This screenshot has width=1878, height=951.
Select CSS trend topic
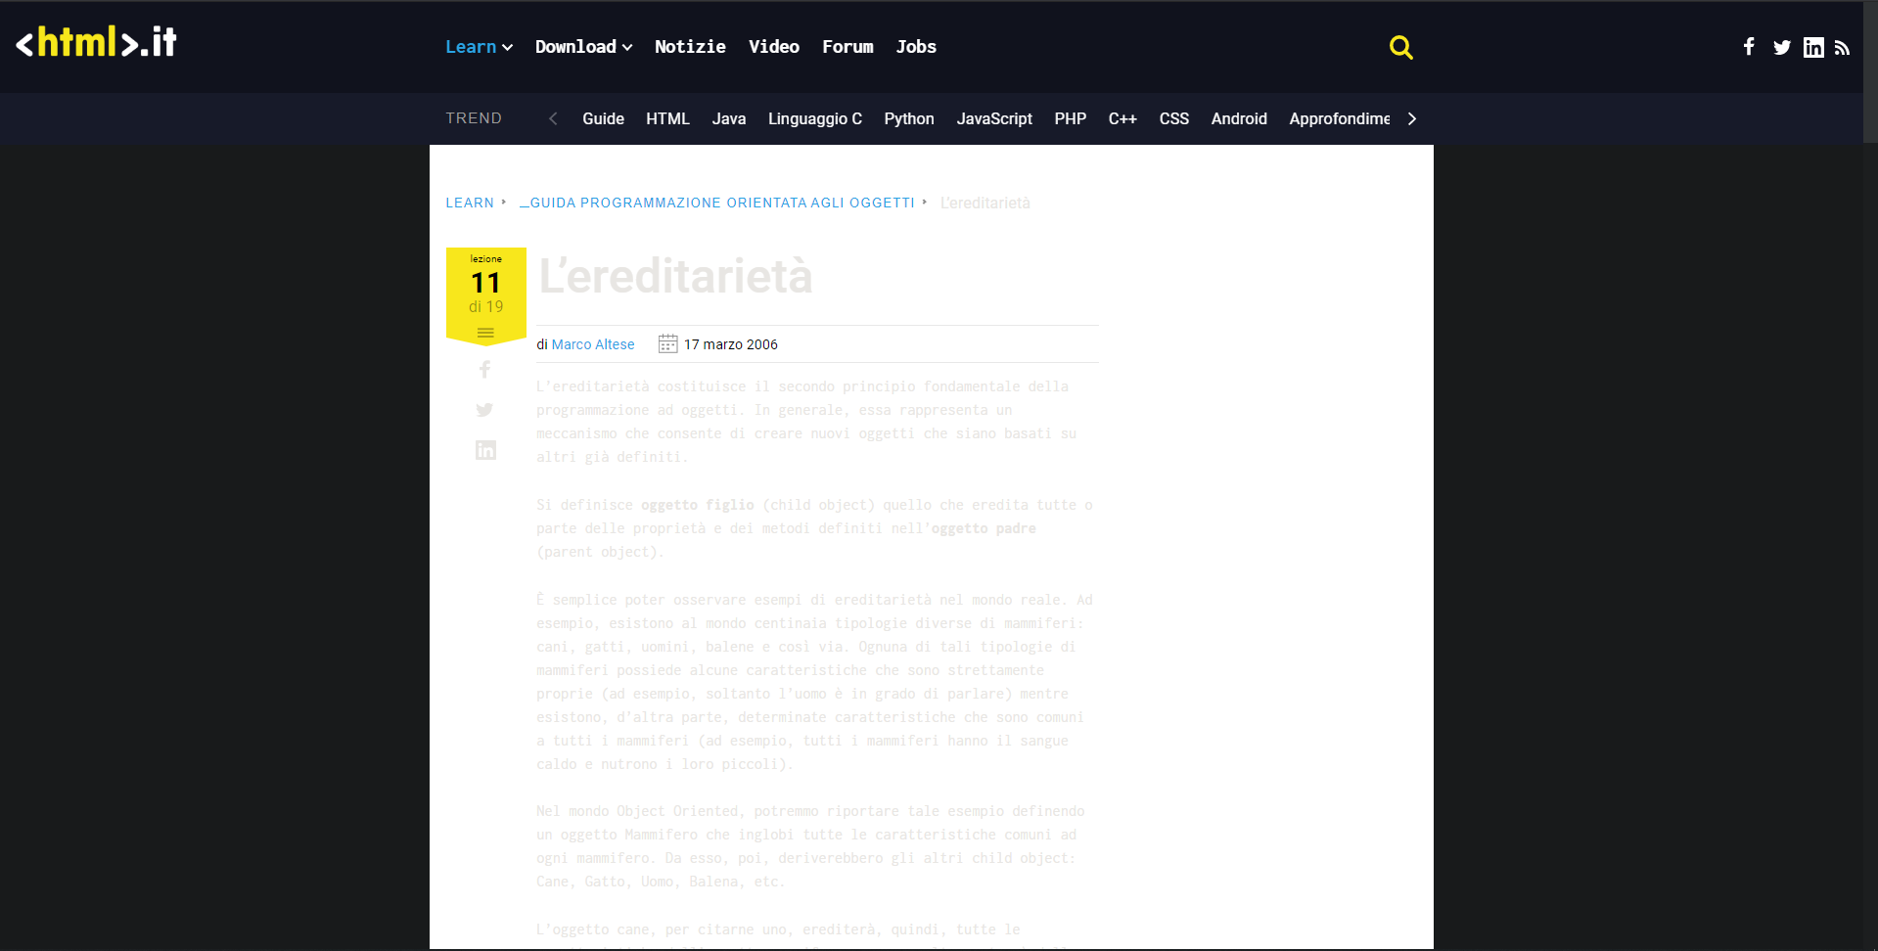[1173, 118]
